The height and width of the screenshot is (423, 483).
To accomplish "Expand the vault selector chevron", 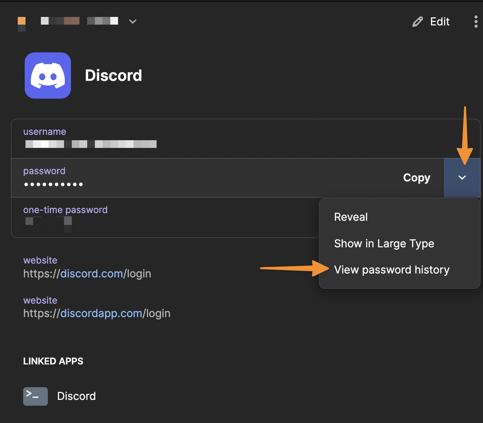I will 132,22.
